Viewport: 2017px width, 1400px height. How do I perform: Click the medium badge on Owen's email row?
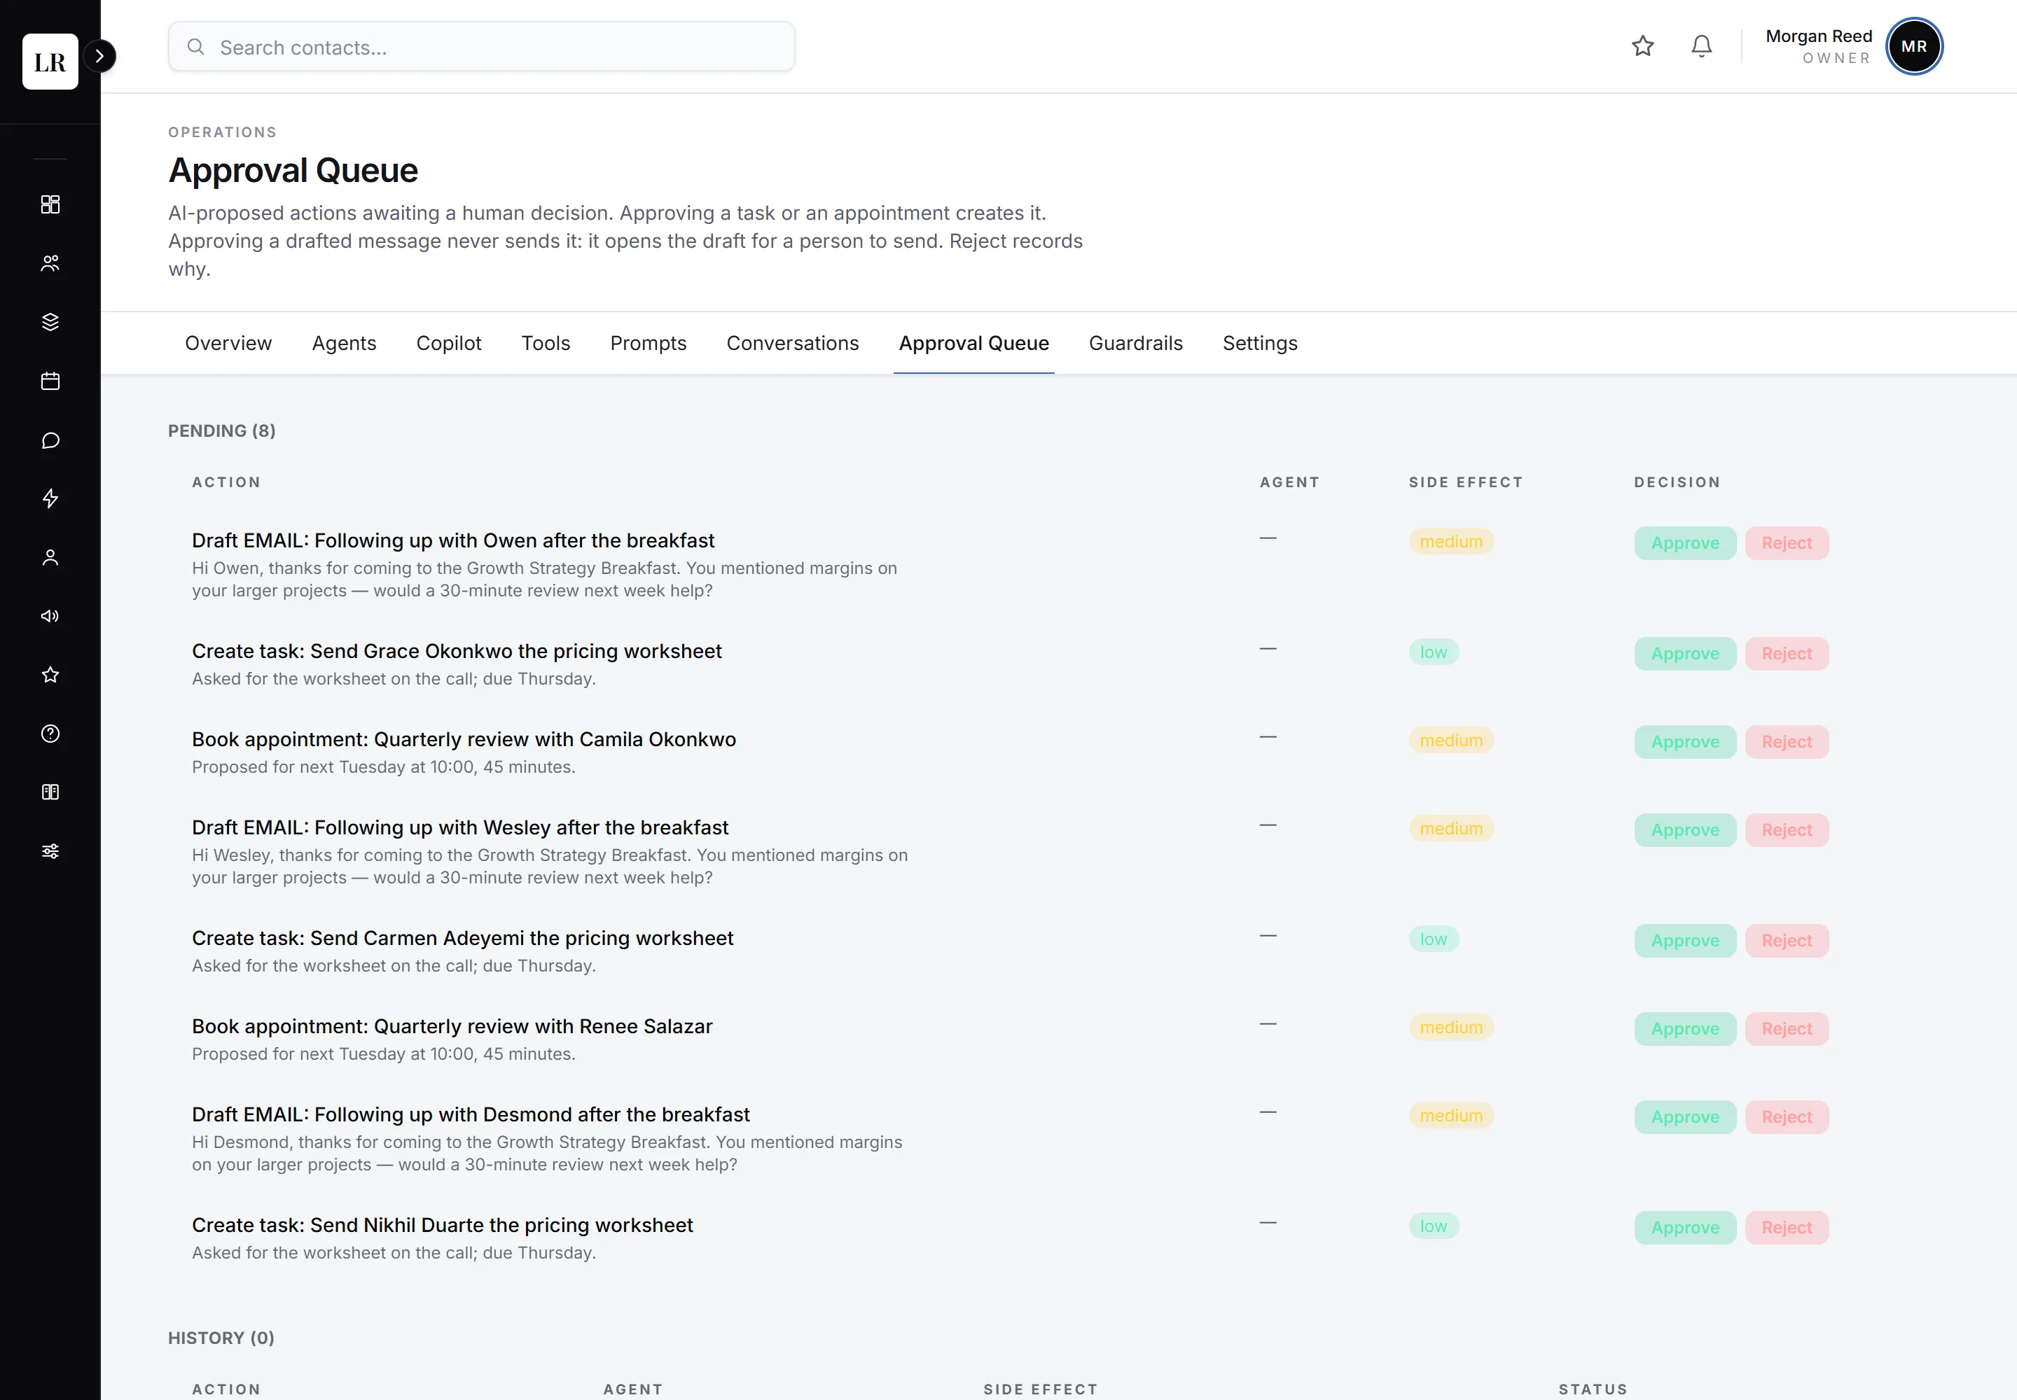coord(1451,541)
